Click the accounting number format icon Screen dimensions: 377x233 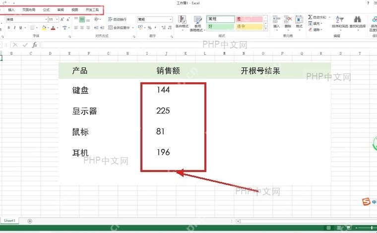pos(140,28)
